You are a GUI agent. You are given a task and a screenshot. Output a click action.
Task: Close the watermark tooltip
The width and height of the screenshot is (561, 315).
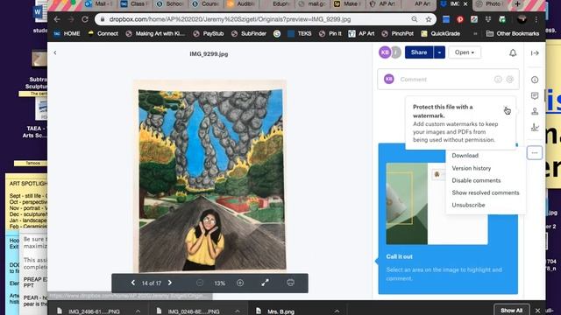[x=507, y=108]
